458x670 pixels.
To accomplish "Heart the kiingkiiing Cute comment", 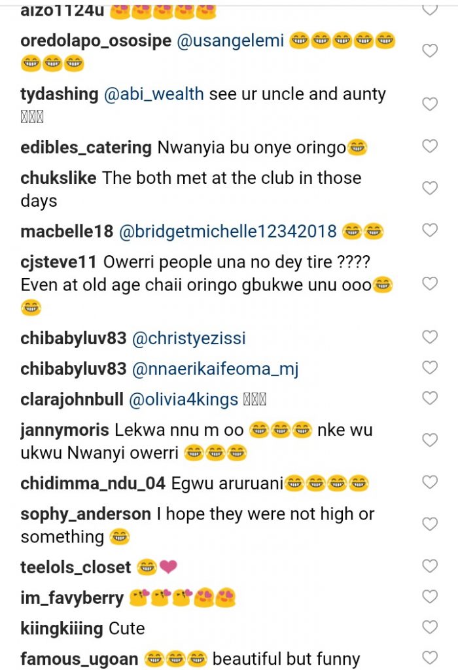I will pos(429,627).
